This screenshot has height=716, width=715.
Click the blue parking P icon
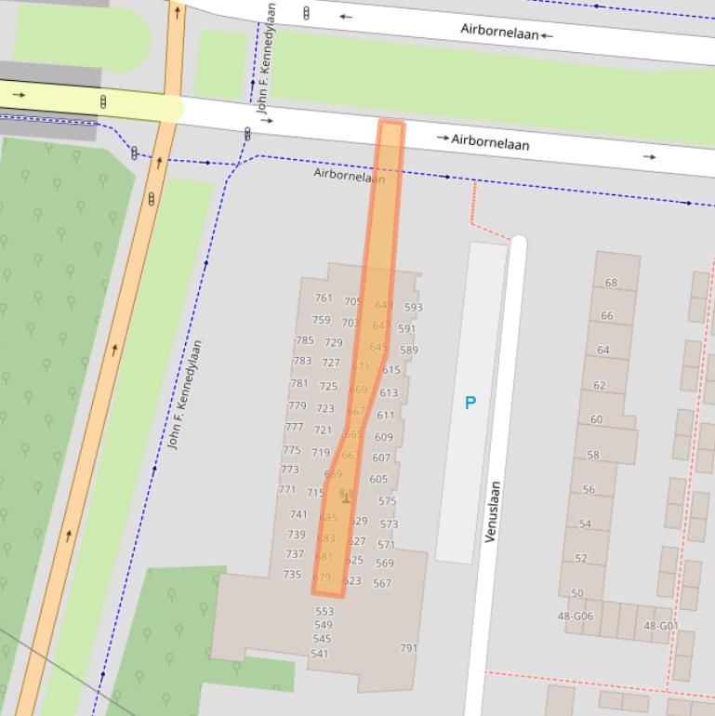[x=470, y=403]
